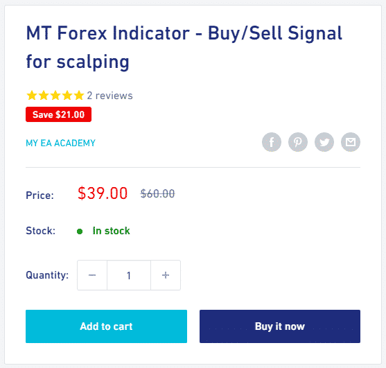Click the Save $21.00 badge
The width and height of the screenshot is (386, 368).
pyautogui.click(x=59, y=114)
